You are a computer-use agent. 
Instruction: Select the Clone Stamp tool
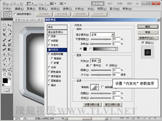[4, 44]
